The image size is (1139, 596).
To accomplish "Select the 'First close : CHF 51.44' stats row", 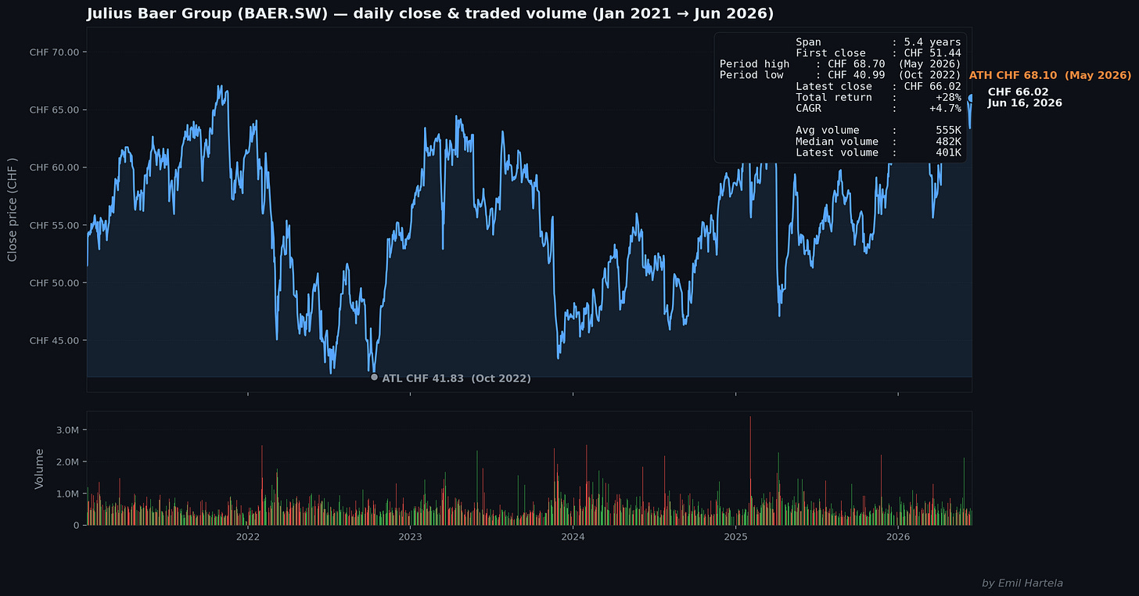I will [879, 53].
